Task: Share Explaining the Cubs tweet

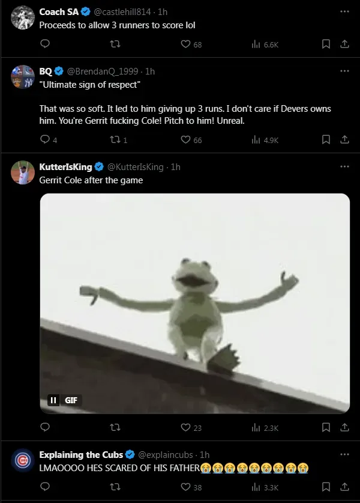Action: [344, 487]
